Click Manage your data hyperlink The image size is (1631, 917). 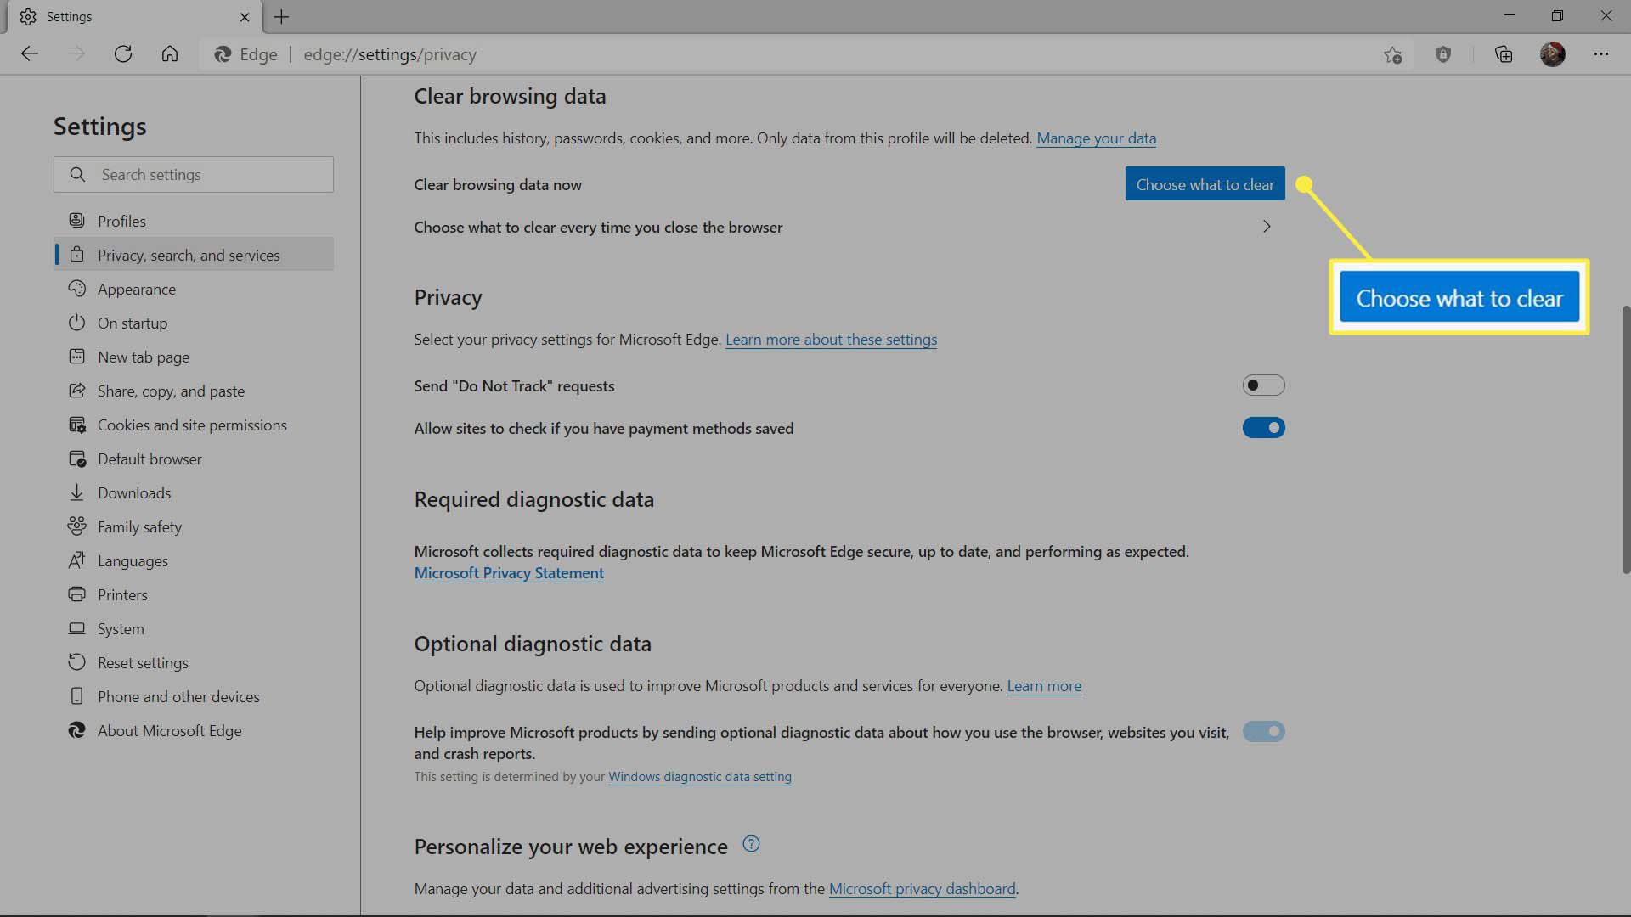pos(1097,137)
